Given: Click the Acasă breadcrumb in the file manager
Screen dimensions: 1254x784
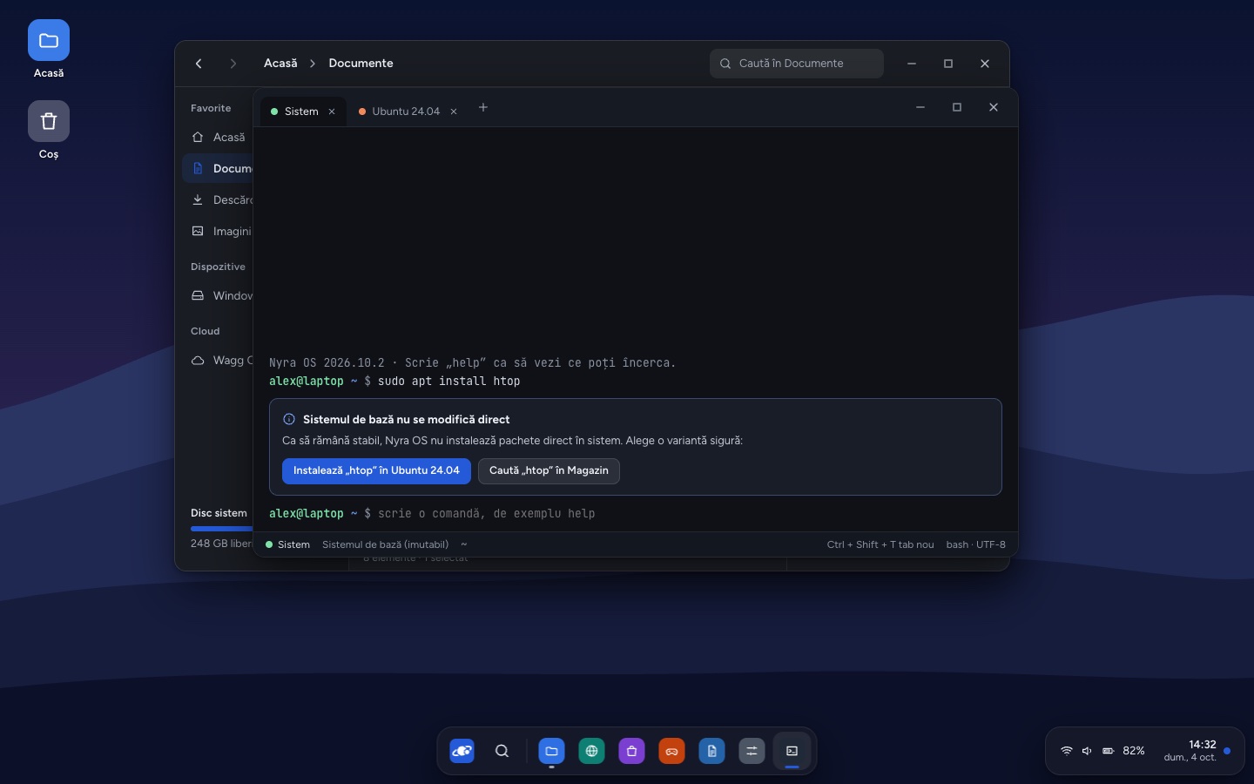Looking at the screenshot, I should 280,64.
